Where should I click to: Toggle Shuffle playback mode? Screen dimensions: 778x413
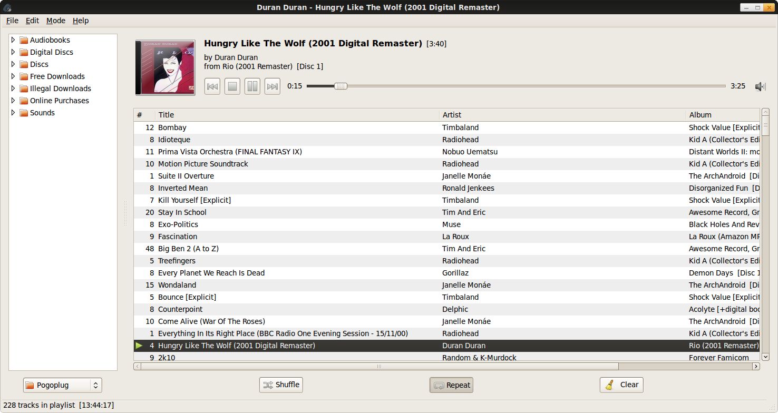click(x=280, y=385)
